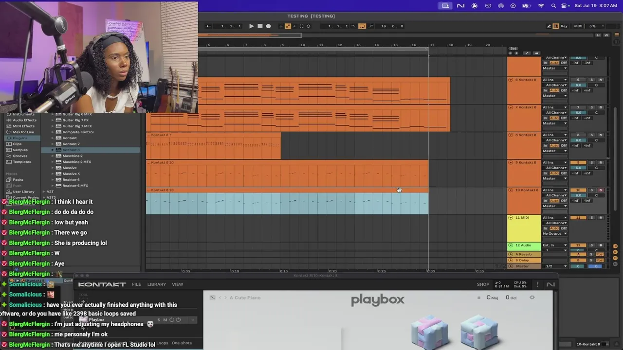Click the Master track volume field
This screenshot has width=623, height=350.
(578, 266)
